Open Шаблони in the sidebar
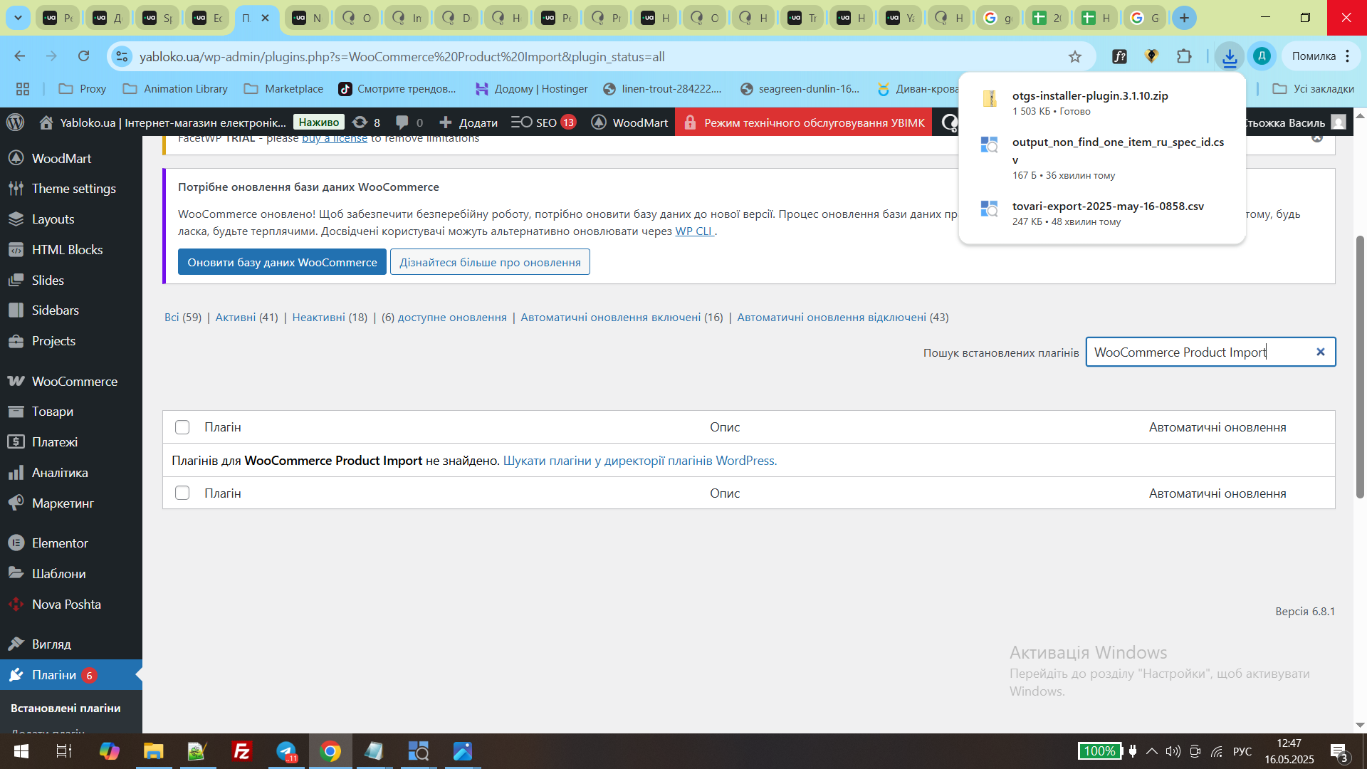The image size is (1367, 769). coord(58,574)
